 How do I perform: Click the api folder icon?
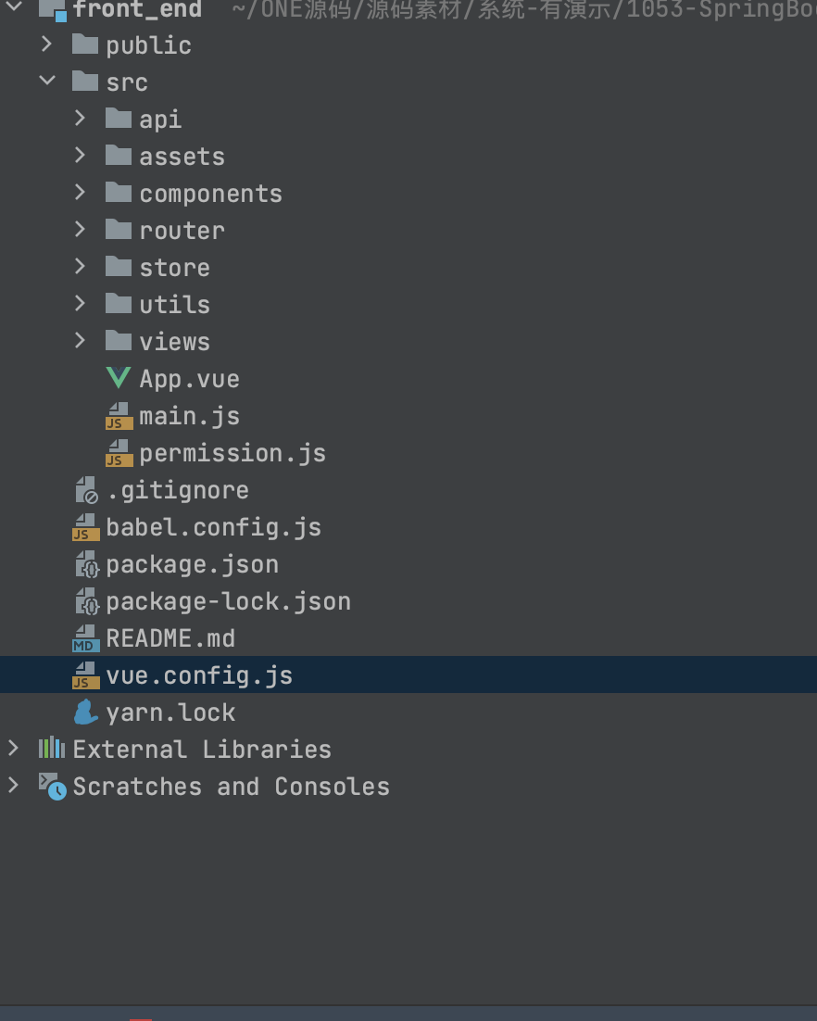(x=119, y=119)
